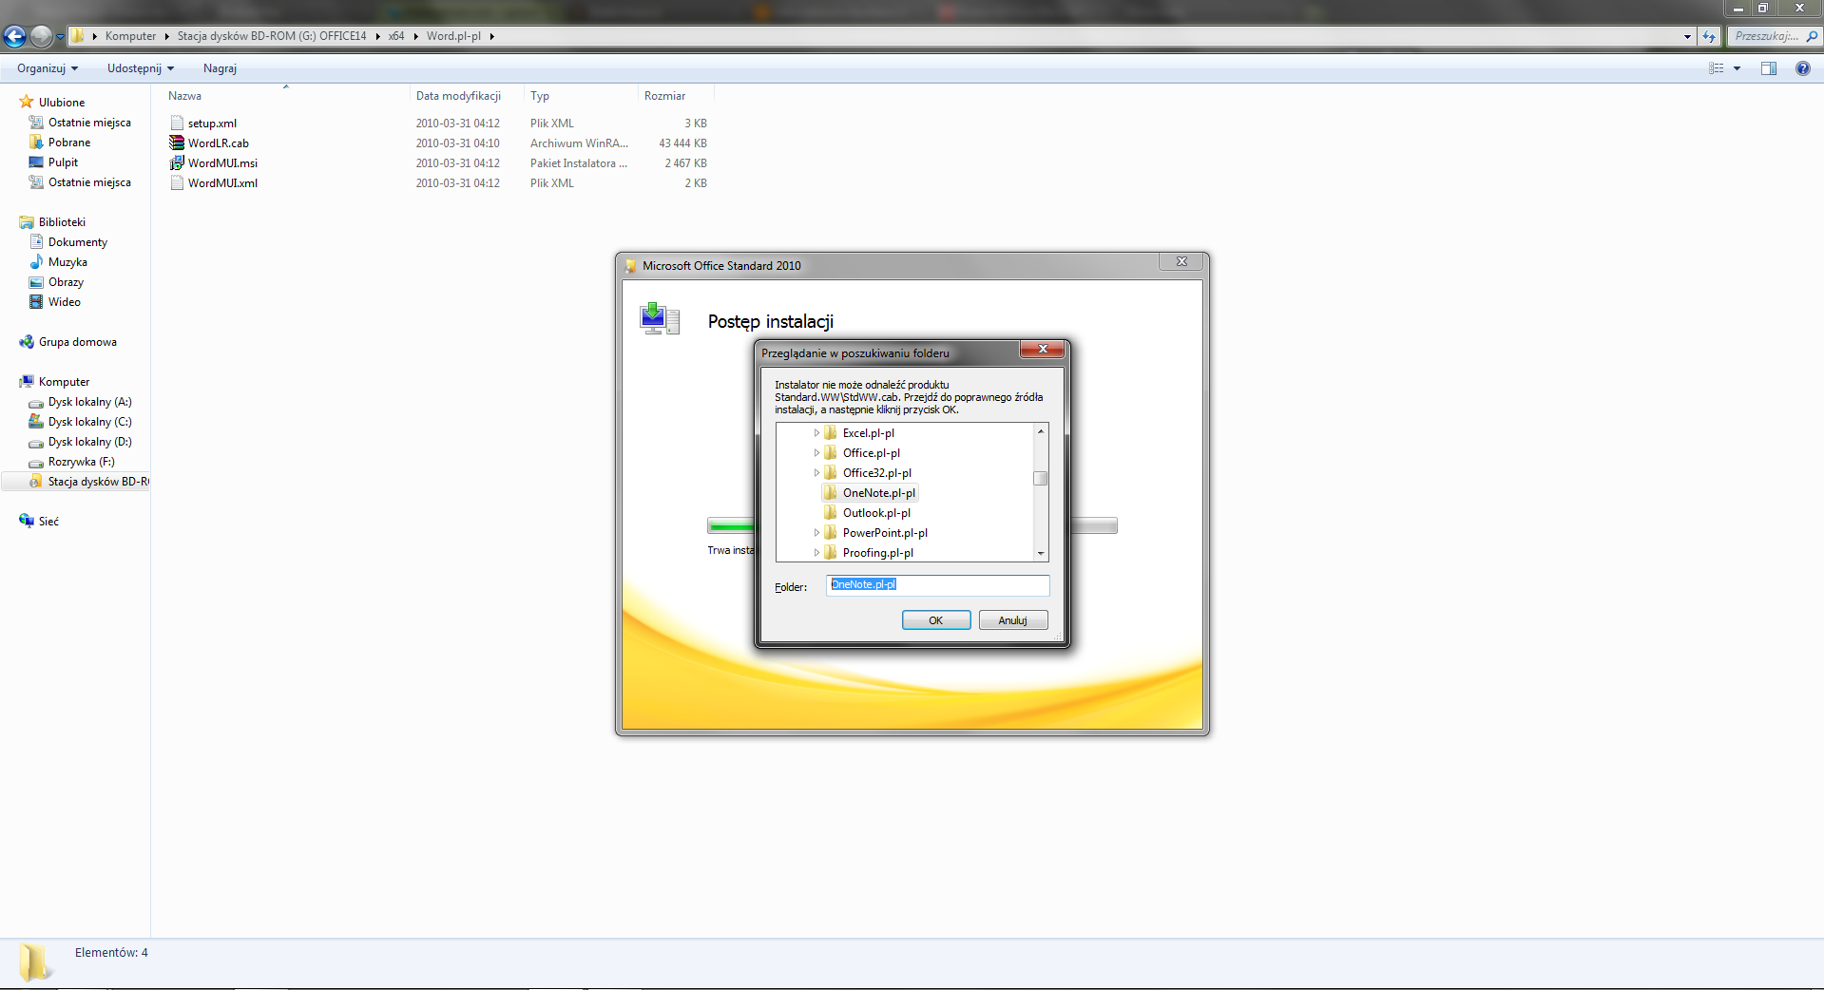
Task: Click the installation progress bar
Action: point(912,525)
